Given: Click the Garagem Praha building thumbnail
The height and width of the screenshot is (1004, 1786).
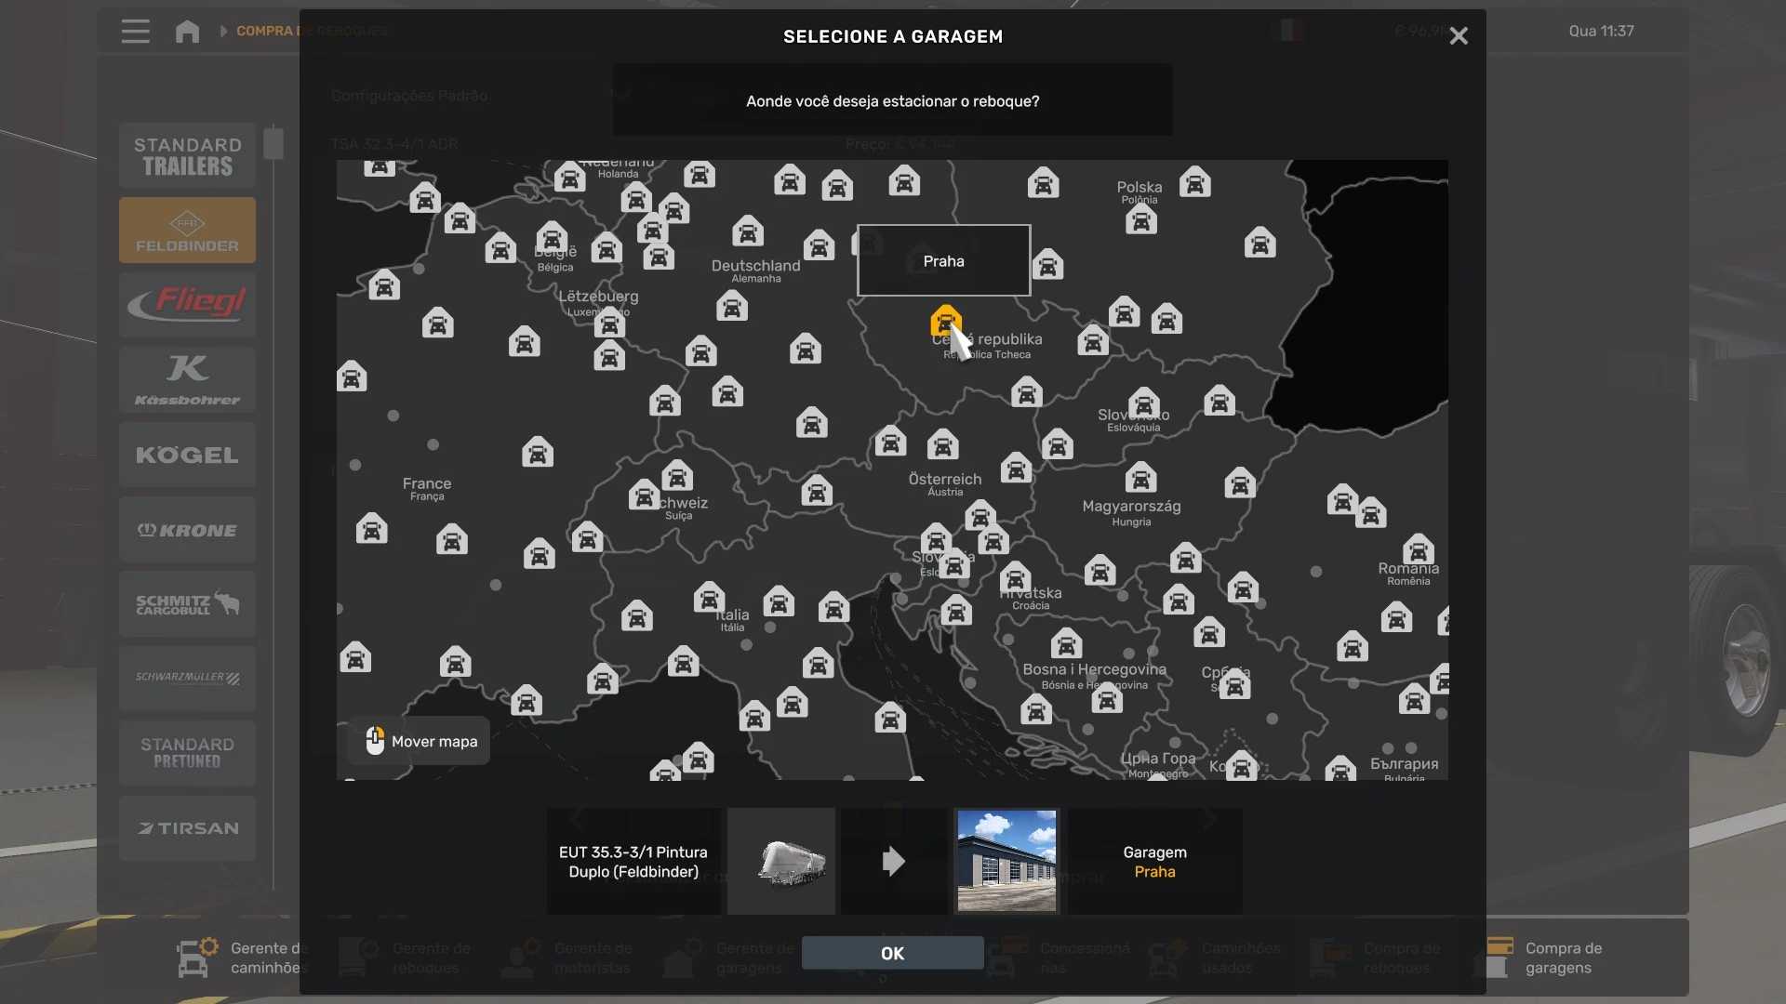Looking at the screenshot, I should click(1006, 861).
